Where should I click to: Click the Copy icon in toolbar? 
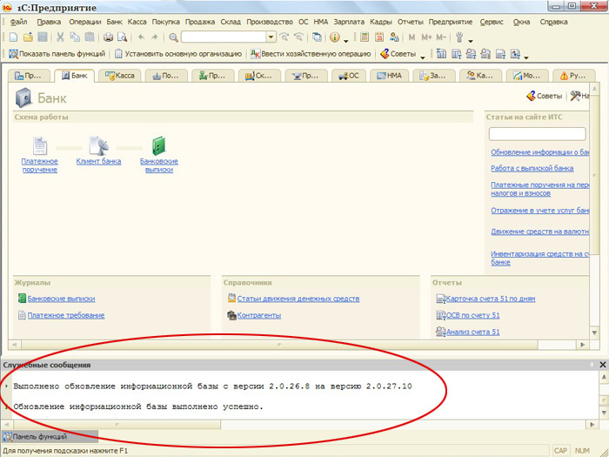tap(75, 37)
